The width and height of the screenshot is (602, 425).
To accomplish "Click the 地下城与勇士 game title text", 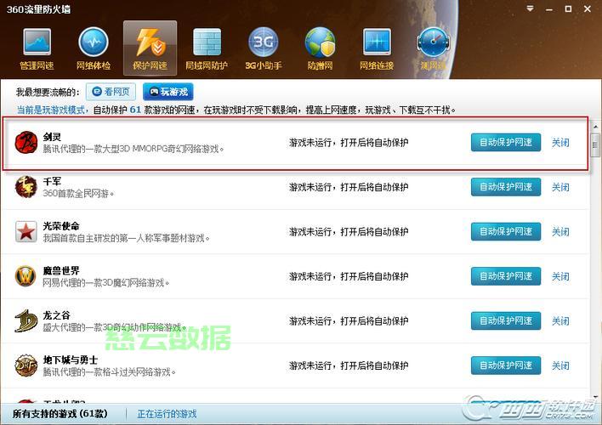I will (x=71, y=360).
